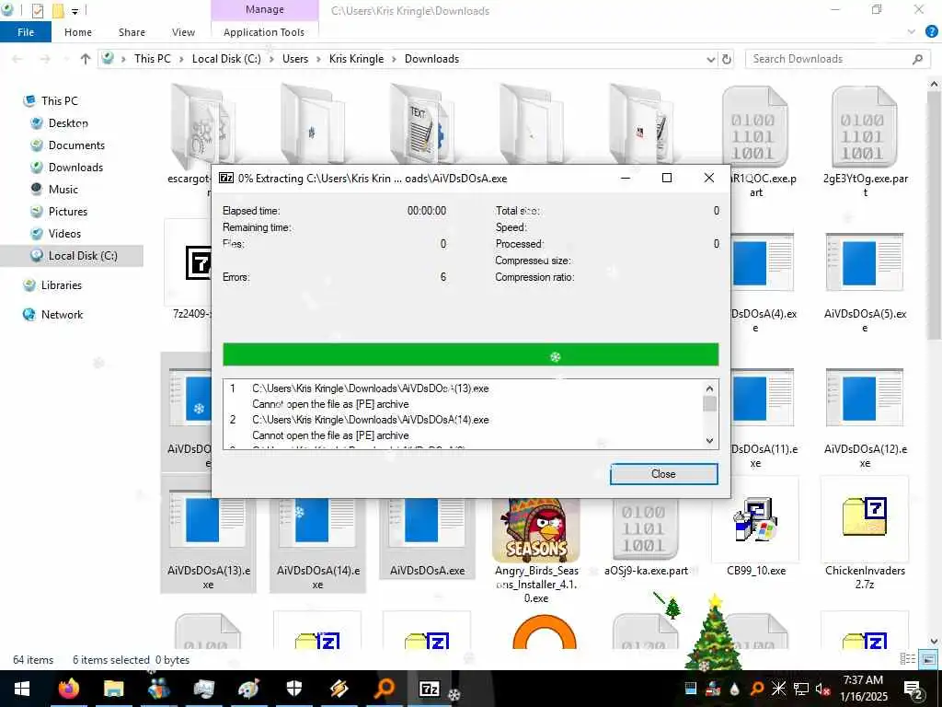Open Quick Access Toolbar customize dropdown

click(x=75, y=10)
